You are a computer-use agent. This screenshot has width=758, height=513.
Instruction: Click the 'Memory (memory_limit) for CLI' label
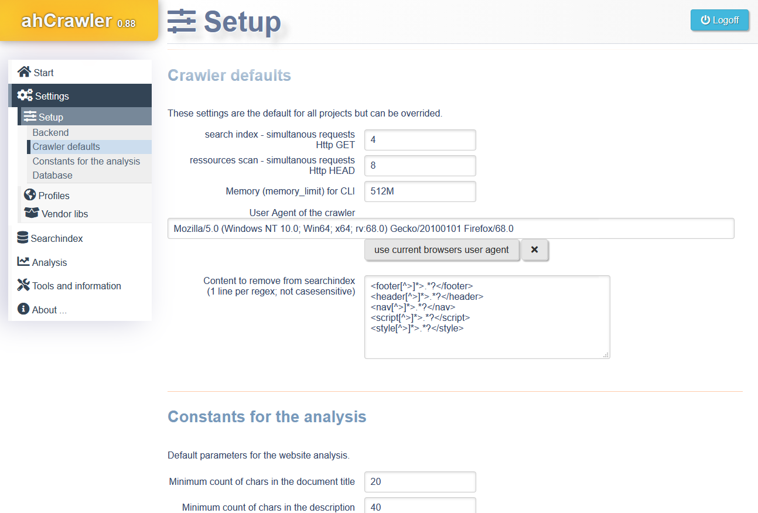pyautogui.click(x=291, y=191)
